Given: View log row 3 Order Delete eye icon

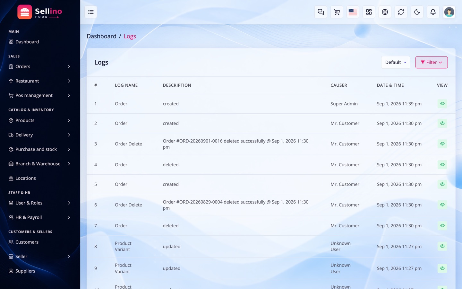Looking at the screenshot, I should 442,144.
